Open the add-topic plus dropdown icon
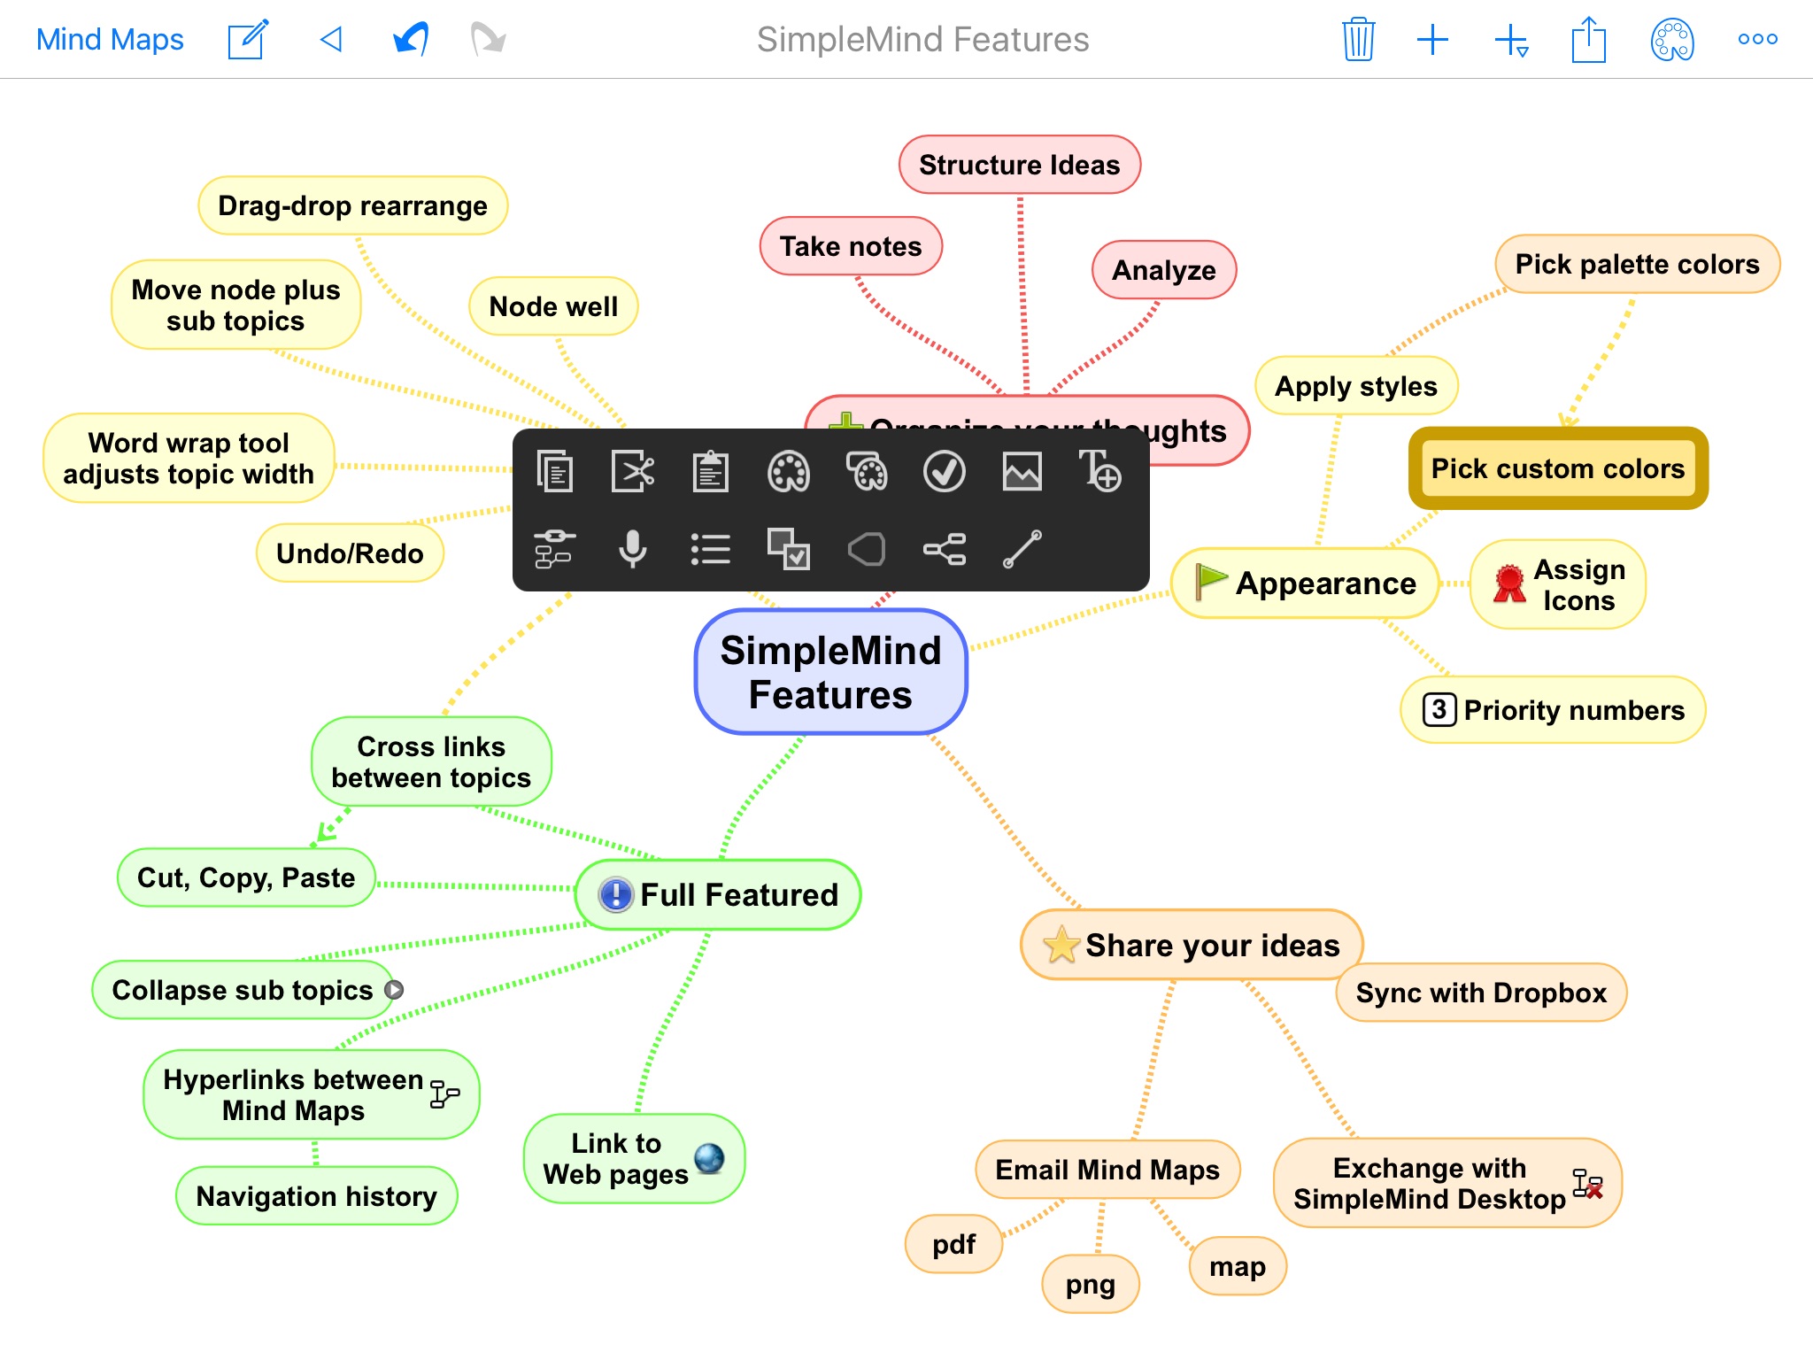 point(1511,41)
